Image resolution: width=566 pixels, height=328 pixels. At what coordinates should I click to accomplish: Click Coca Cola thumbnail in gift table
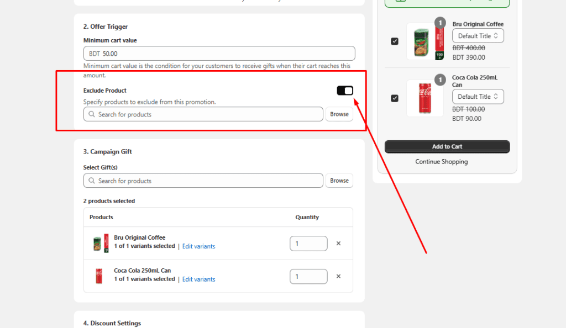(99, 277)
